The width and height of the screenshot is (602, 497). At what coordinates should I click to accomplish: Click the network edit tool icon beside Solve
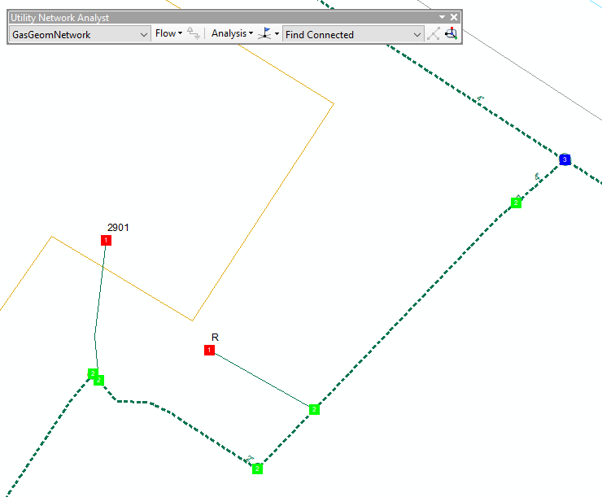coord(451,33)
